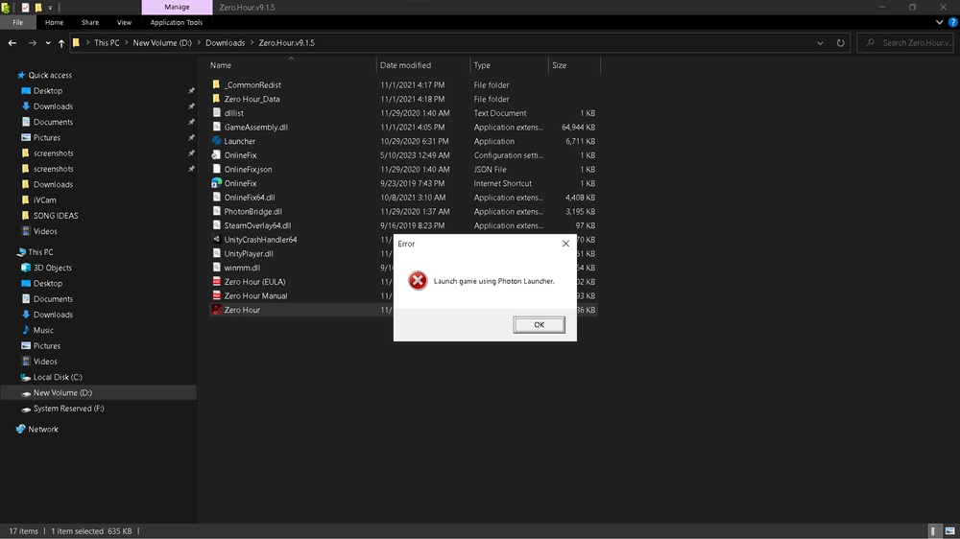Click This PC in the breadcrumb
Image resolution: width=960 pixels, height=539 pixels.
[107, 43]
